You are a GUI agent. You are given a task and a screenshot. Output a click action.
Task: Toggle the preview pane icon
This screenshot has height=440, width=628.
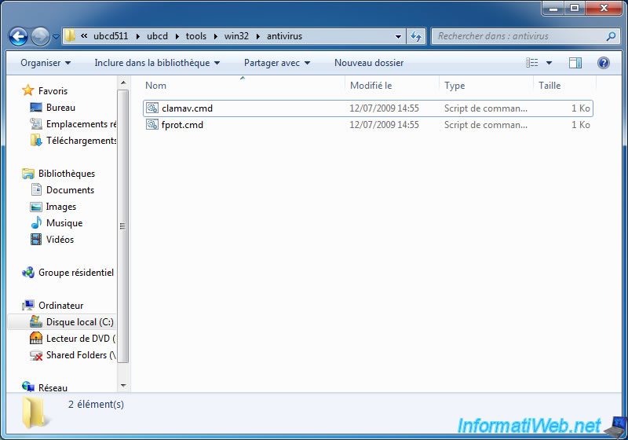(x=575, y=63)
